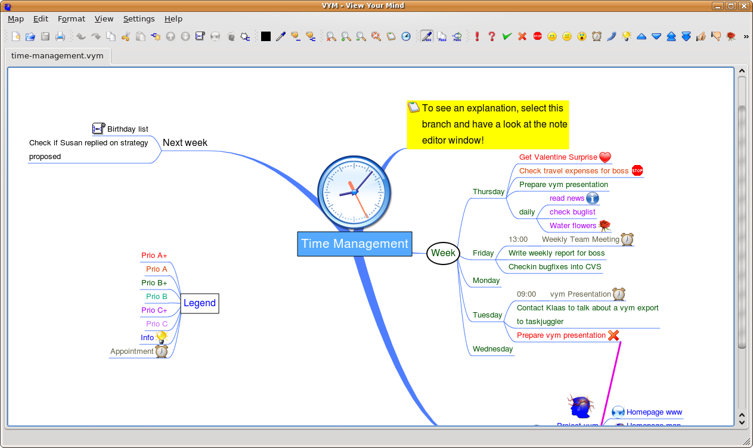Open the View menu

(104, 18)
